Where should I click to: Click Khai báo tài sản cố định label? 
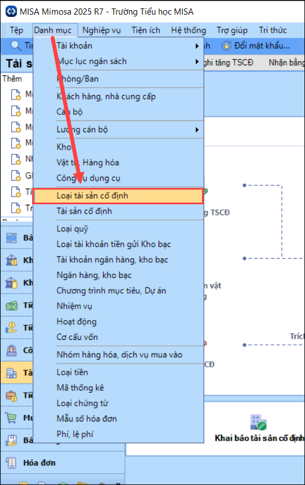click(259, 438)
